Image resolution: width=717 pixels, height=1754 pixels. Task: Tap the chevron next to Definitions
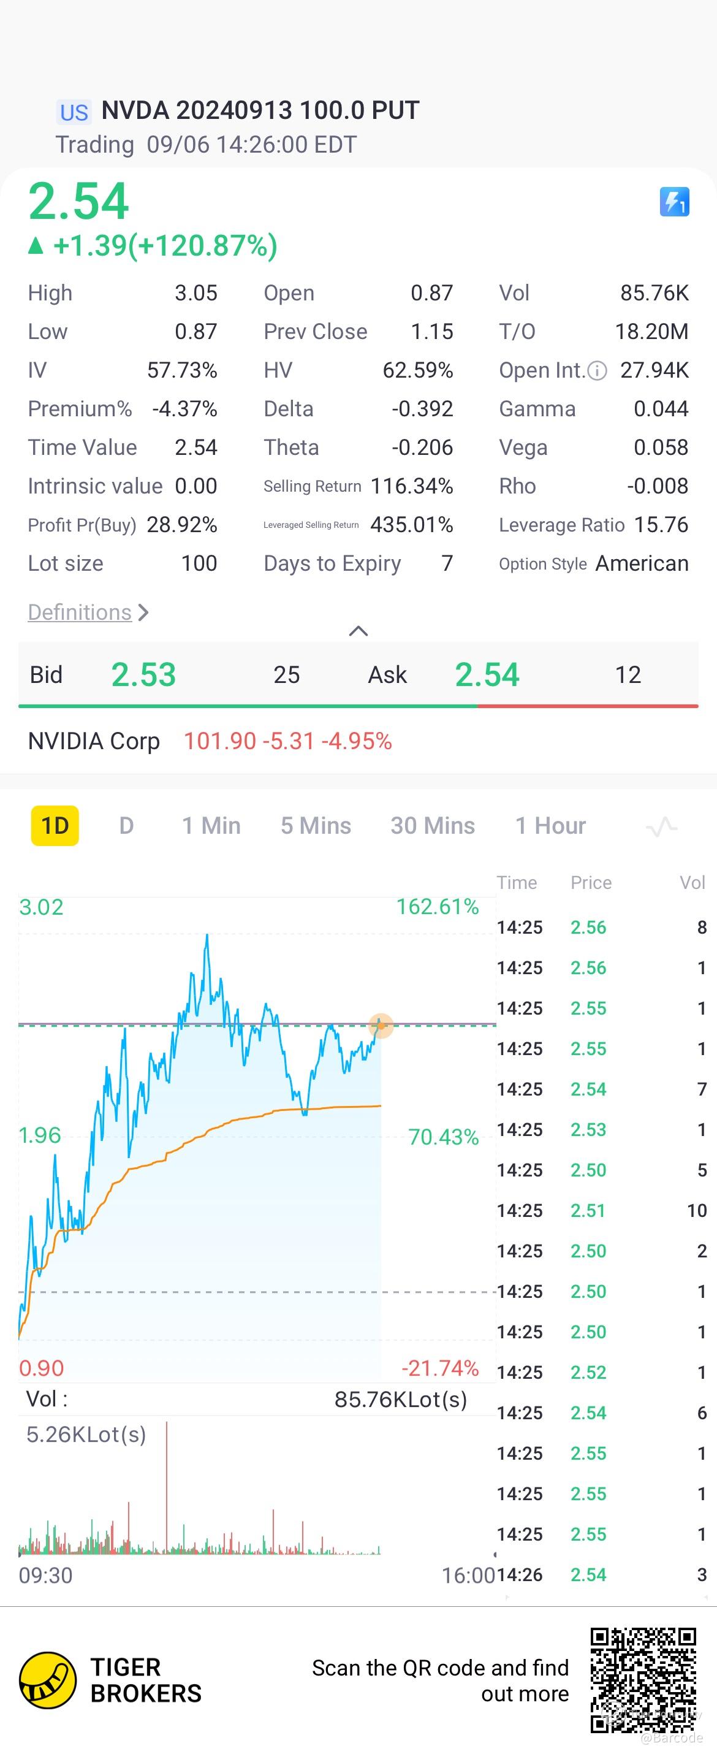(143, 612)
